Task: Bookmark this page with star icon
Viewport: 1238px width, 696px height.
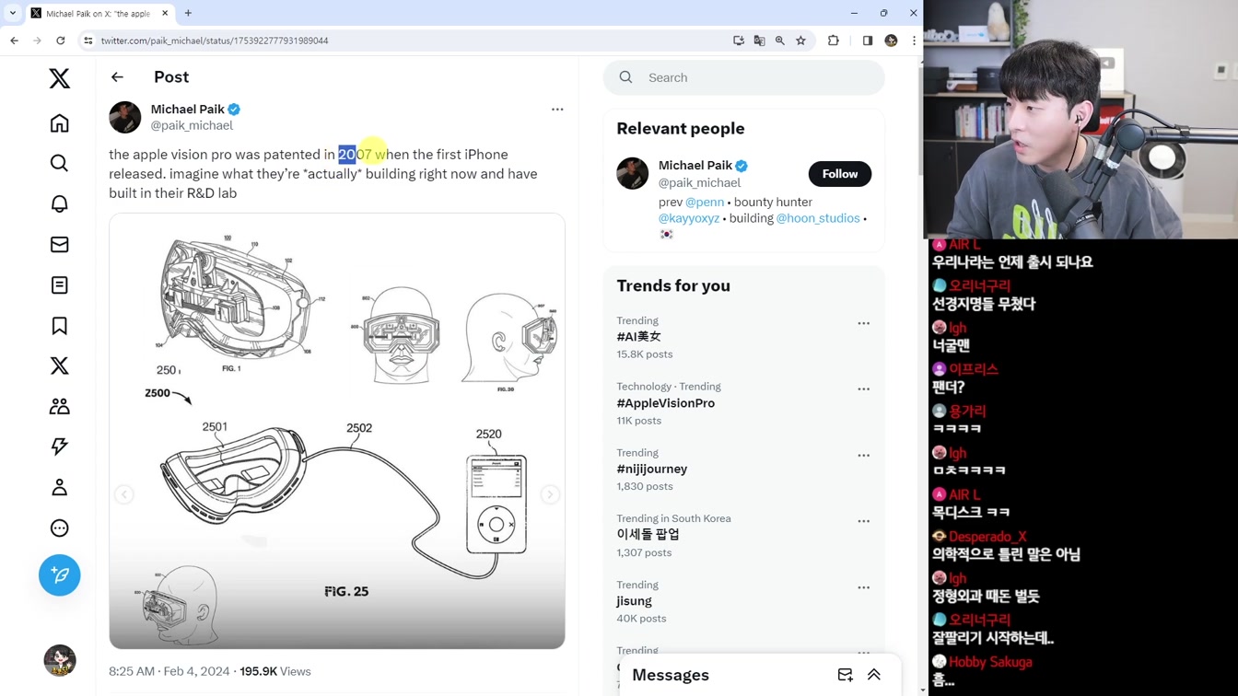Action: coord(801,41)
